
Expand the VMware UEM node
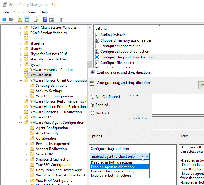tap(21, 117)
